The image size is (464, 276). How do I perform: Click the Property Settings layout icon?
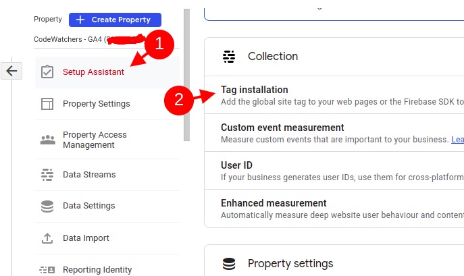point(47,104)
